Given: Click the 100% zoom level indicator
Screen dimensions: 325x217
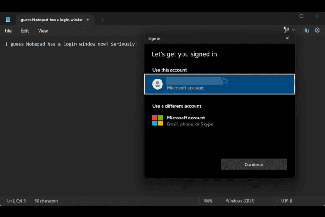Looking at the screenshot, I should click(x=208, y=201).
